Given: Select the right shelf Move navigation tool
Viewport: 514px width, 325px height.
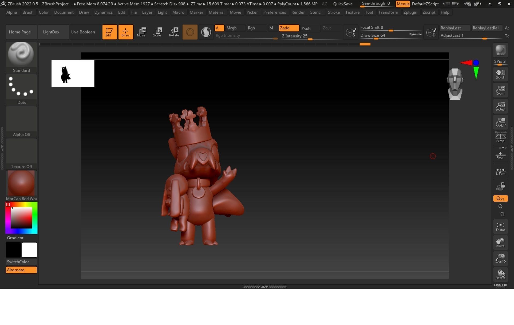Looking at the screenshot, I should (500, 242).
